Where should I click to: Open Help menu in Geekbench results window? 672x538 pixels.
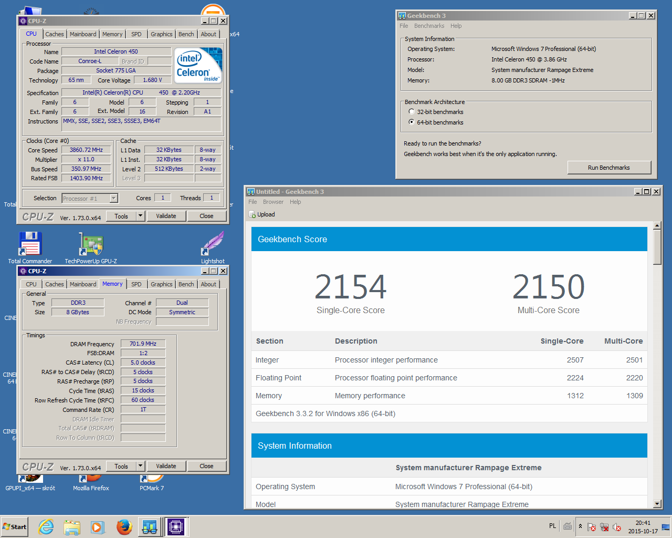296,202
